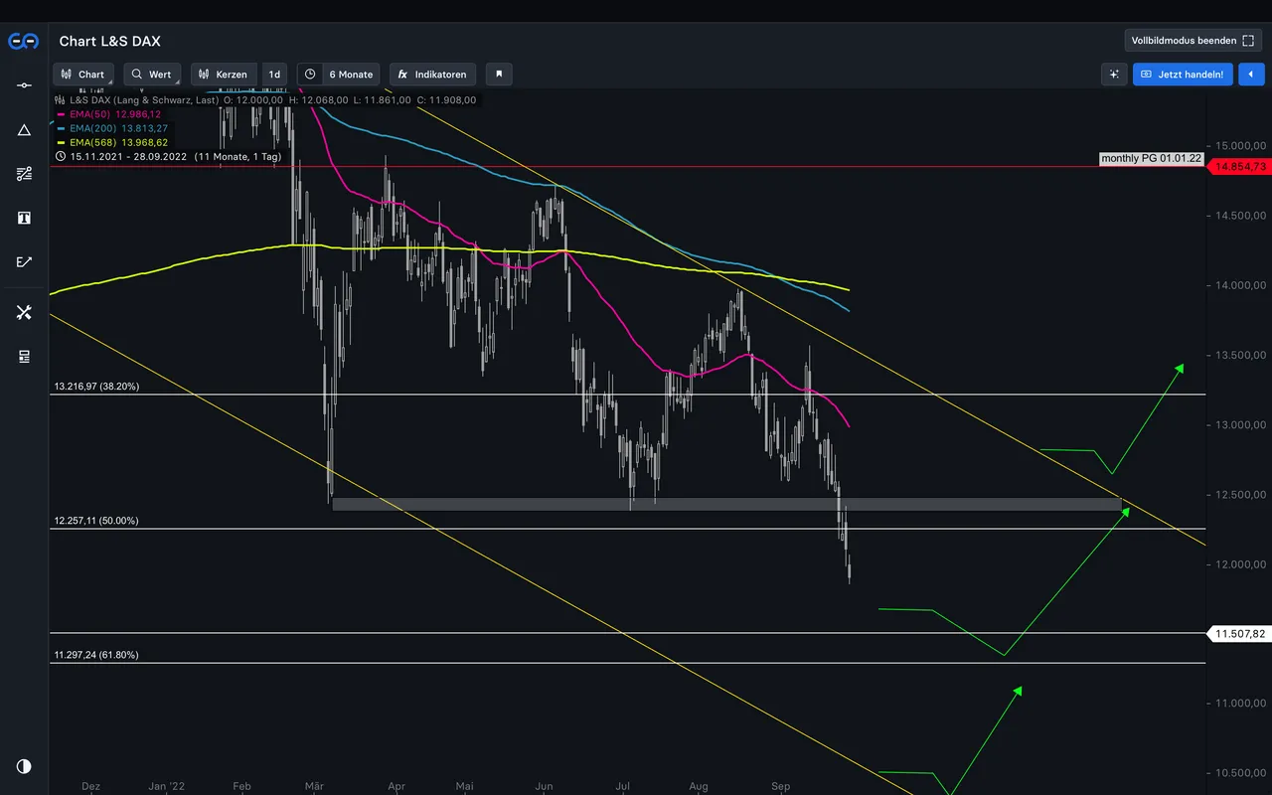This screenshot has width=1272, height=795.
Task: Toggle the dark/light contrast mode
Action: coord(24,766)
